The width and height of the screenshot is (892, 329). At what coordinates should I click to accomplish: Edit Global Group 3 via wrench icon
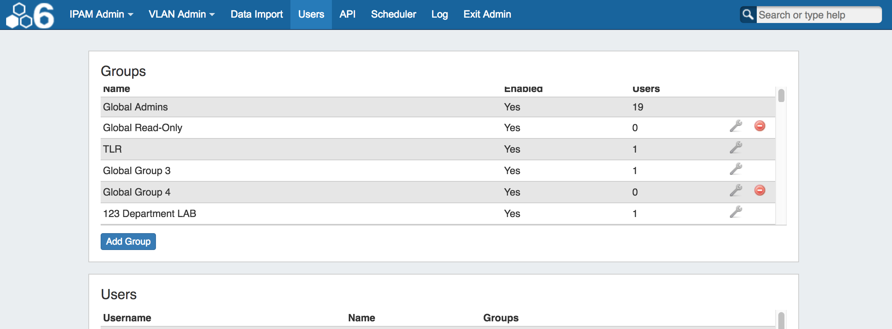click(736, 169)
